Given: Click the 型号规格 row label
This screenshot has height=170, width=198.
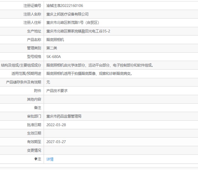Looking at the screenshot, I should click(34, 57).
